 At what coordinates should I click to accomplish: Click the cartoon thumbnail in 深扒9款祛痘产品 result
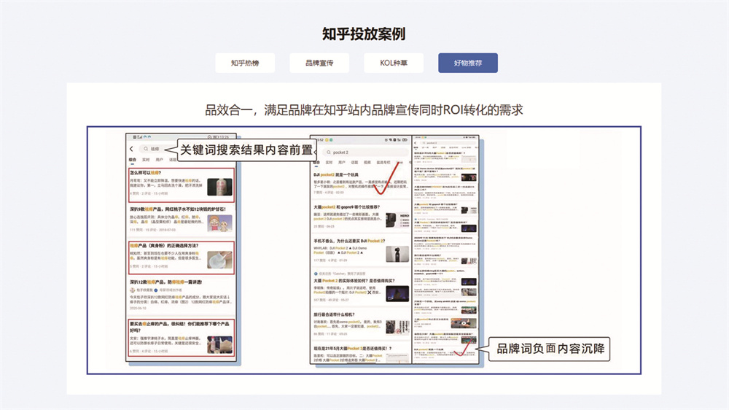[219, 222]
